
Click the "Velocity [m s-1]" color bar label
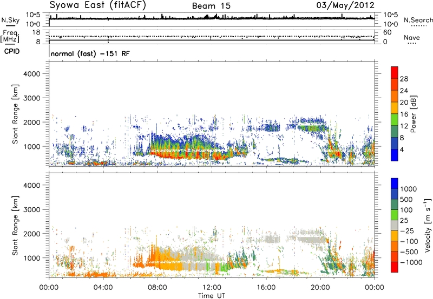coord(428,225)
